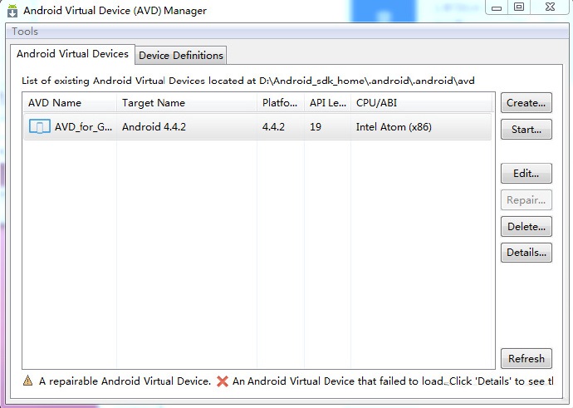
Task: Sort by Platfo... column header
Action: coord(281,103)
